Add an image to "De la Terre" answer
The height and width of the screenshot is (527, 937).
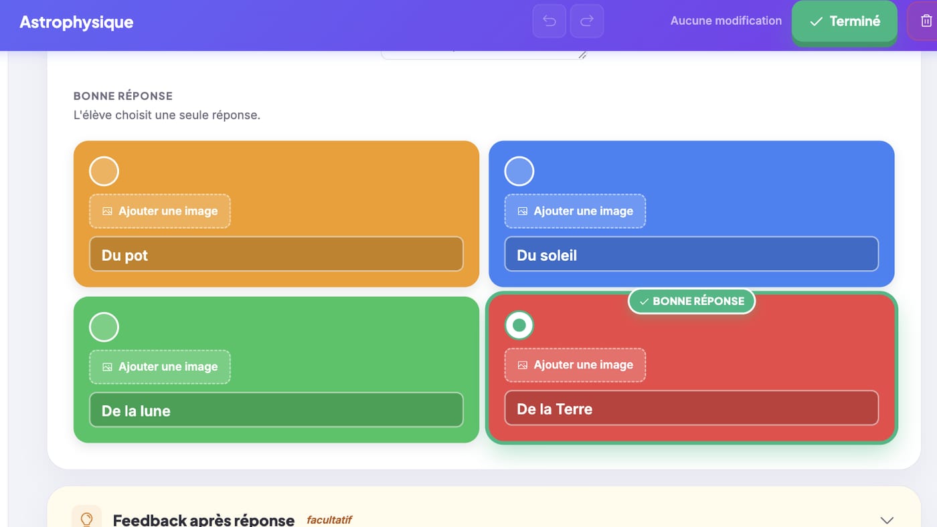click(x=575, y=364)
